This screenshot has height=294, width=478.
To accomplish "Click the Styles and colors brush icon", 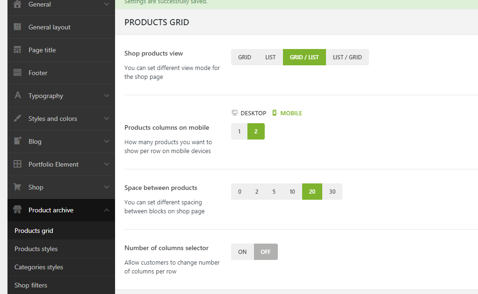I will coord(18,119).
